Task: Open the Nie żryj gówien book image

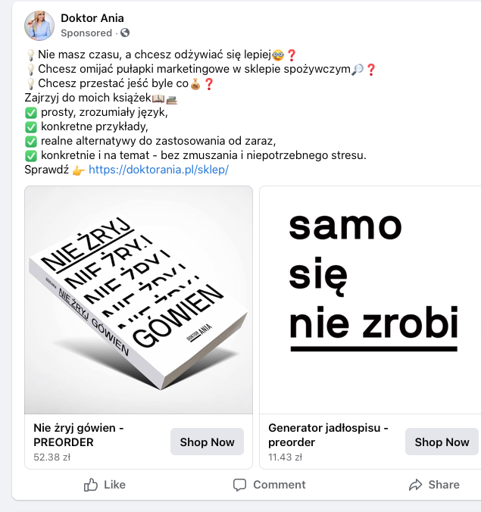Action: tap(139, 300)
